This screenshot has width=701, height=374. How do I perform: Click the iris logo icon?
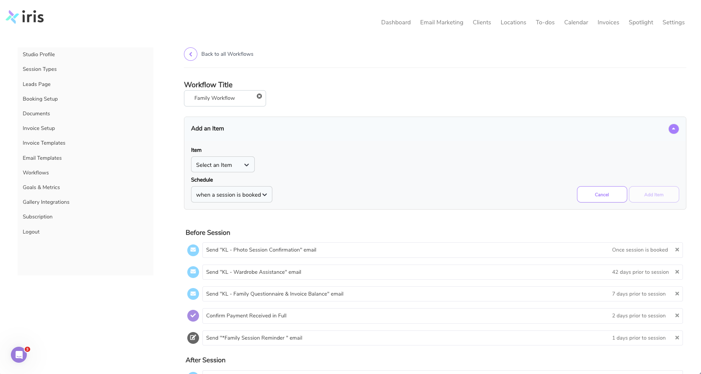pos(13,17)
